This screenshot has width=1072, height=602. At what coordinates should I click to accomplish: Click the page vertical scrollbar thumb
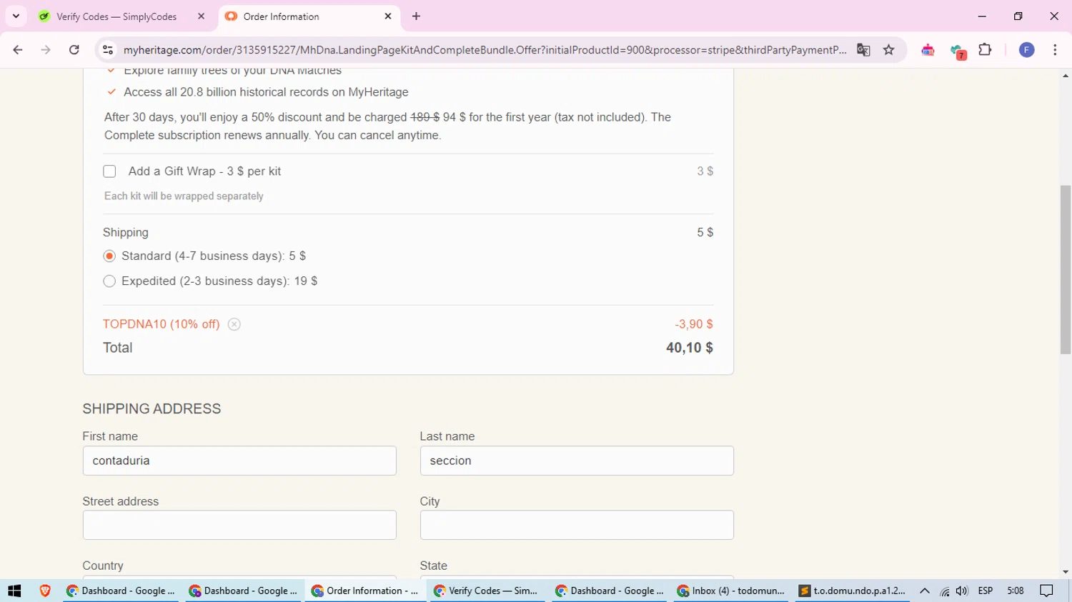point(1066,269)
